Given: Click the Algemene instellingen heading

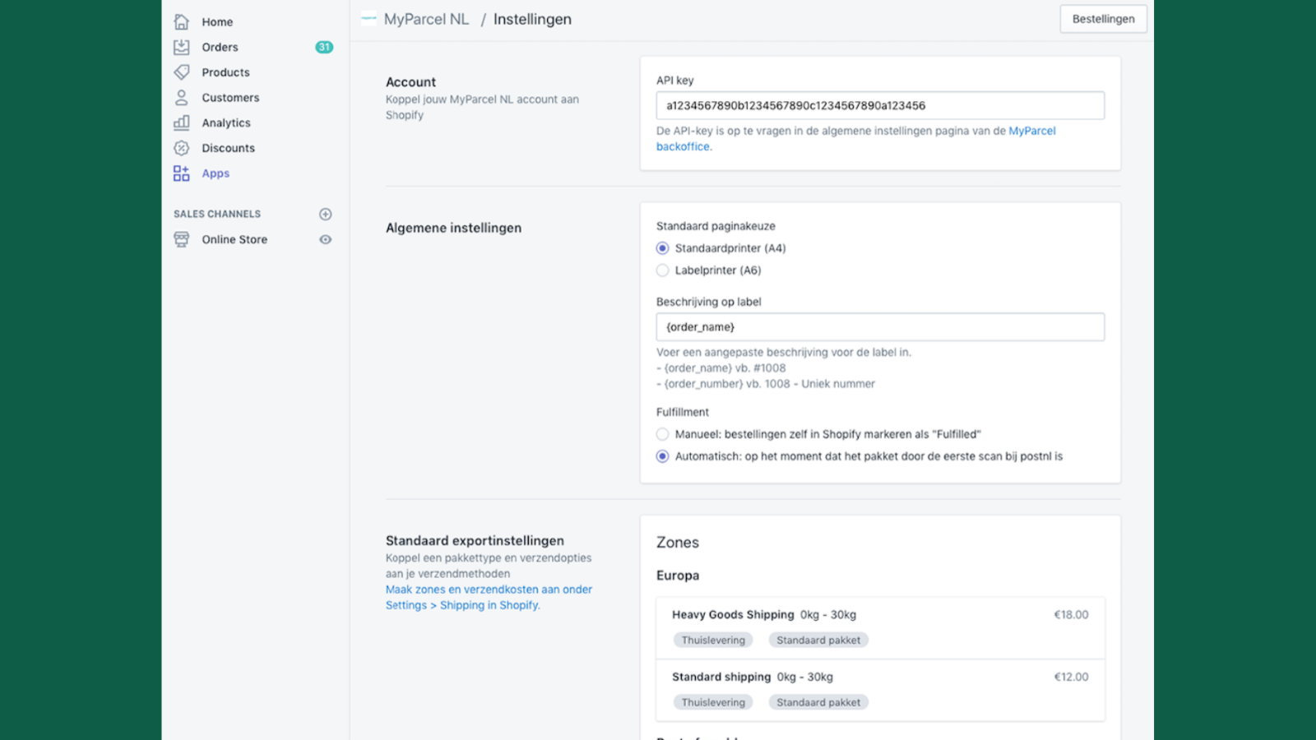Looking at the screenshot, I should 453,228.
